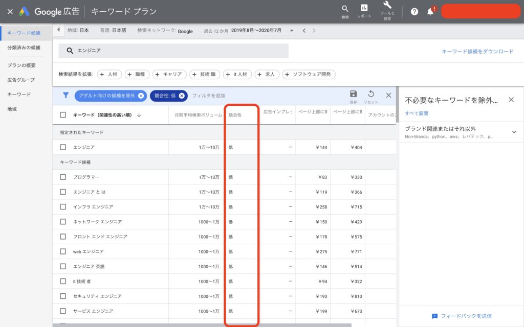Open キーワード候補 in sidebar
524x327 pixels.
tap(24, 33)
